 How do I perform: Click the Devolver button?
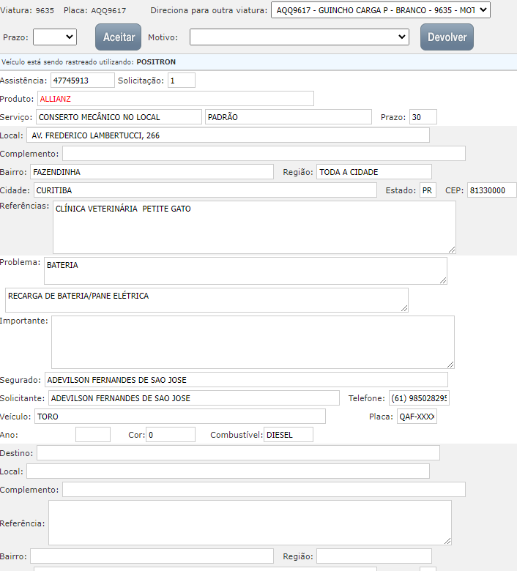tap(447, 37)
